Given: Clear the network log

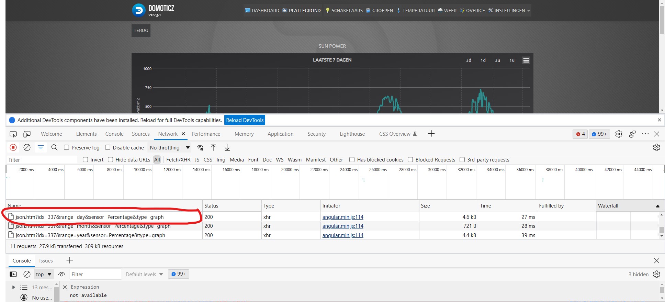Looking at the screenshot, I should click(27, 147).
